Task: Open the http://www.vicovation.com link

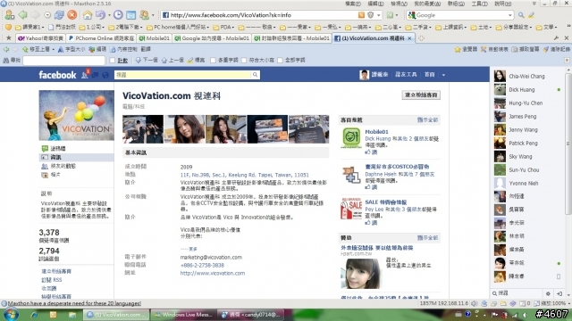Action: (x=213, y=273)
